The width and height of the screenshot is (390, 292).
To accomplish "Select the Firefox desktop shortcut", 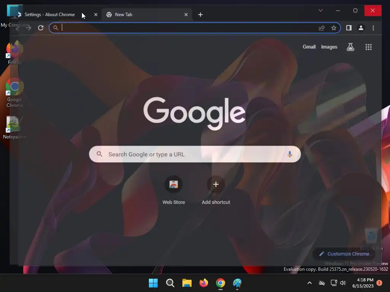I will coord(14,52).
